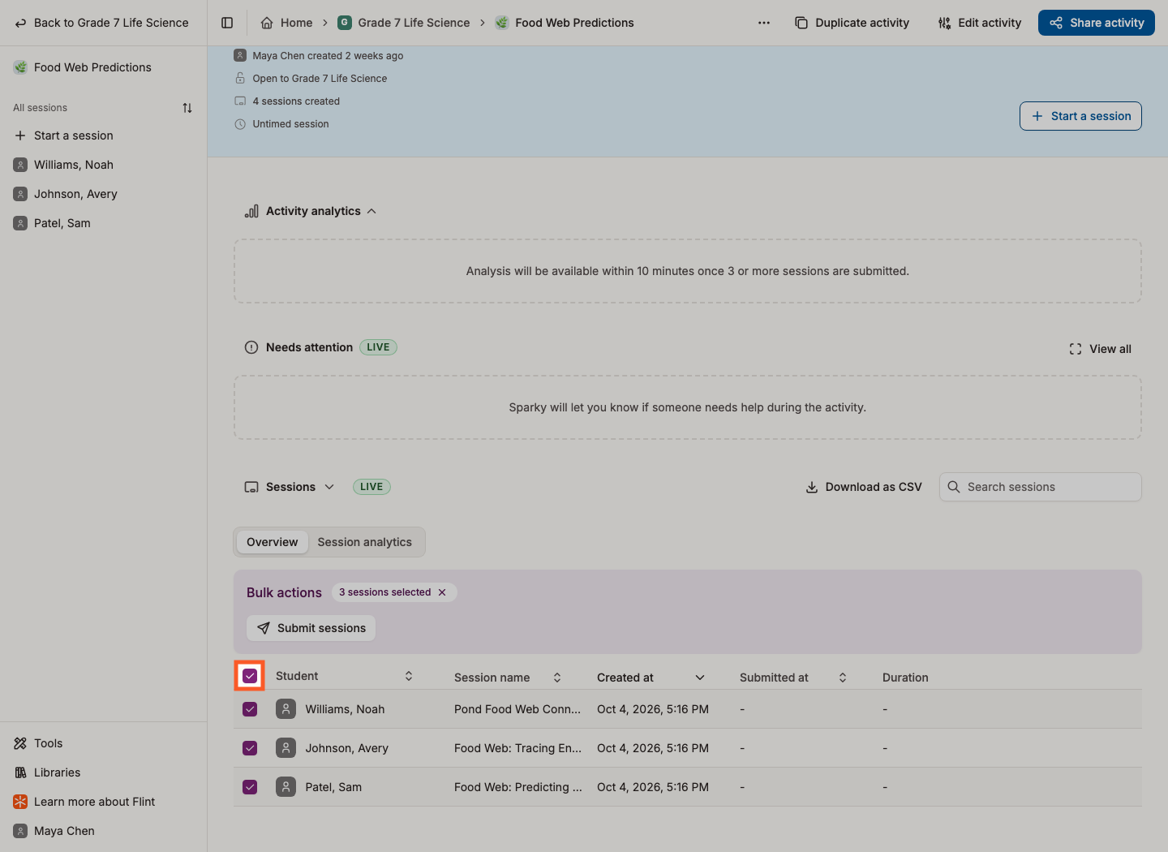Screen dimensions: 1168x852
Task: Click the Submit sessions bulk action button
Action: coord(311,628)
